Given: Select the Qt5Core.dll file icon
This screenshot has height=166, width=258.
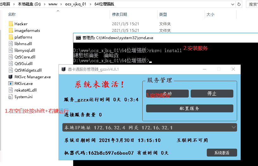Looking at the screenshot, I should point(11,57).
